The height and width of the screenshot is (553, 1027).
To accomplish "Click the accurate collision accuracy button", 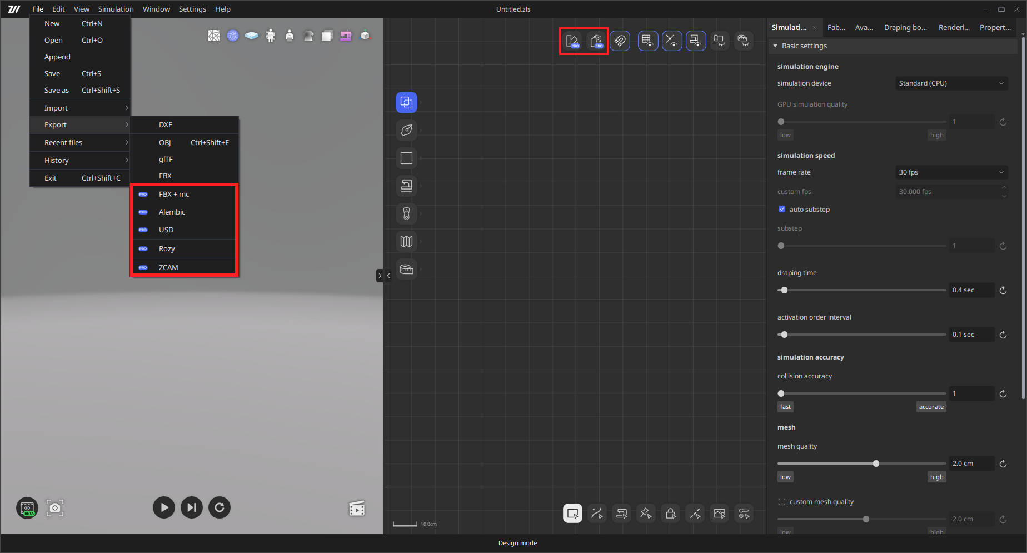I will tap(931, 407).
